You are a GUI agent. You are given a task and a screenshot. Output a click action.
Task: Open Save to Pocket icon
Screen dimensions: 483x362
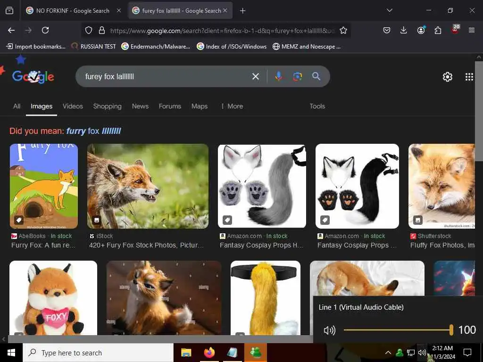pos(387,30)
